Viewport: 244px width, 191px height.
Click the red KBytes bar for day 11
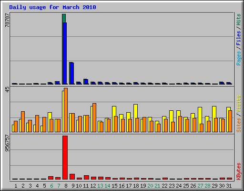pyautogui.click(x=86, y=177)
